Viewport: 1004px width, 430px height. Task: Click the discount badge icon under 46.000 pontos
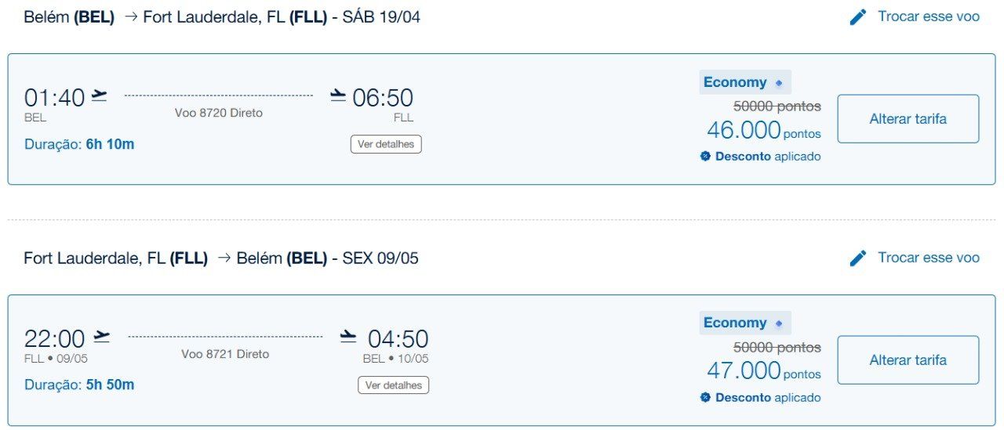705,157
